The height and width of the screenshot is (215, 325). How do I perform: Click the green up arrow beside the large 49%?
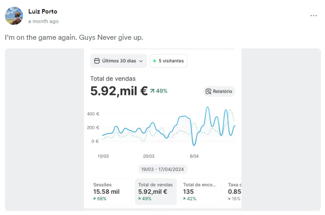153,91
